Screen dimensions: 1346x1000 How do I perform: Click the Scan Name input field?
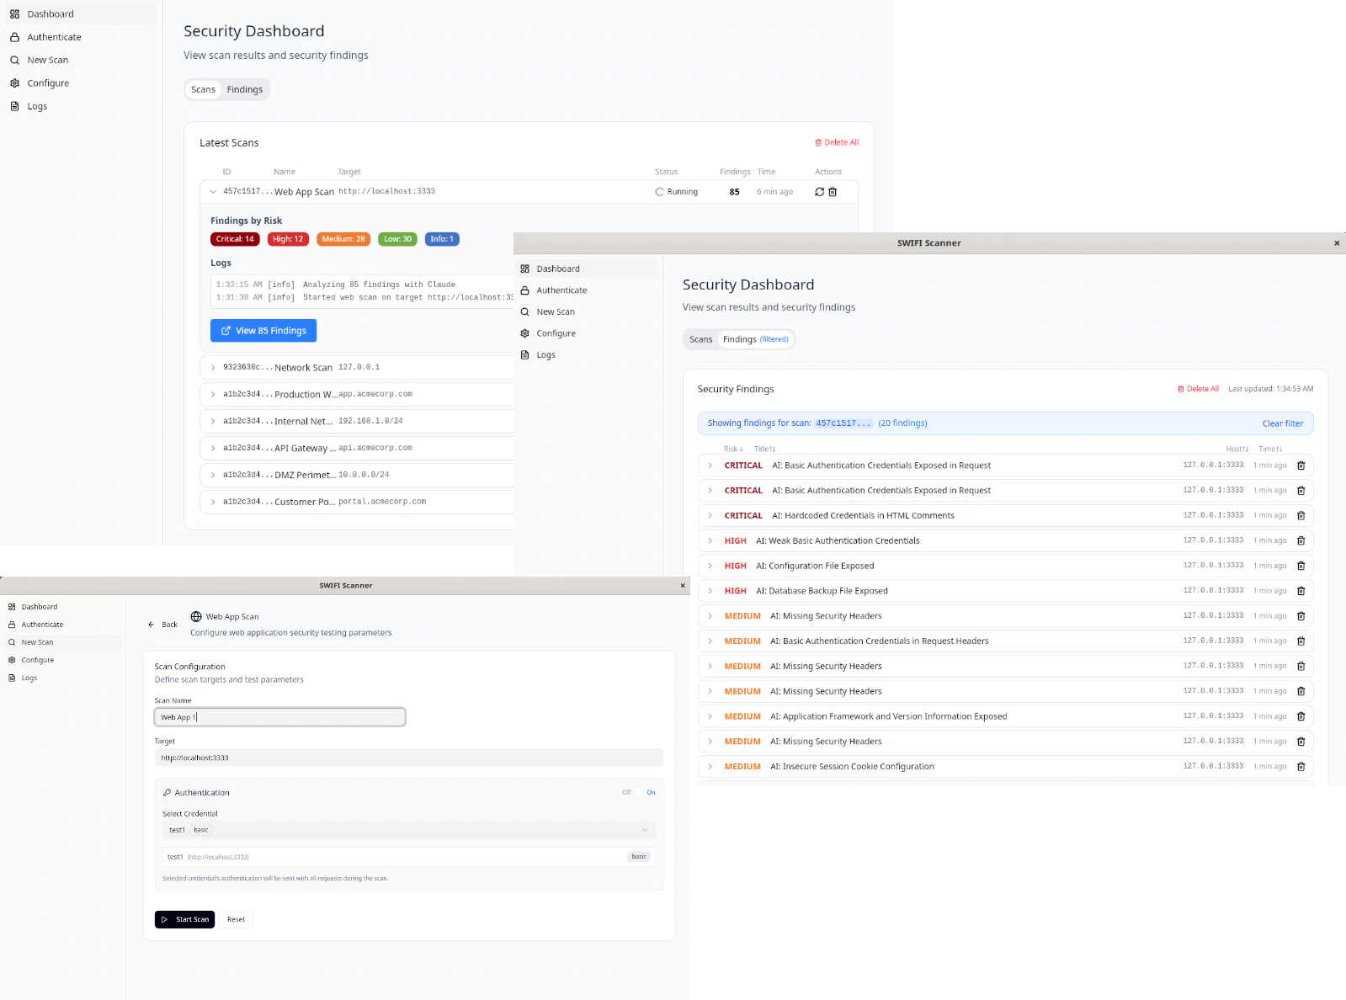[x=279, y=717]
